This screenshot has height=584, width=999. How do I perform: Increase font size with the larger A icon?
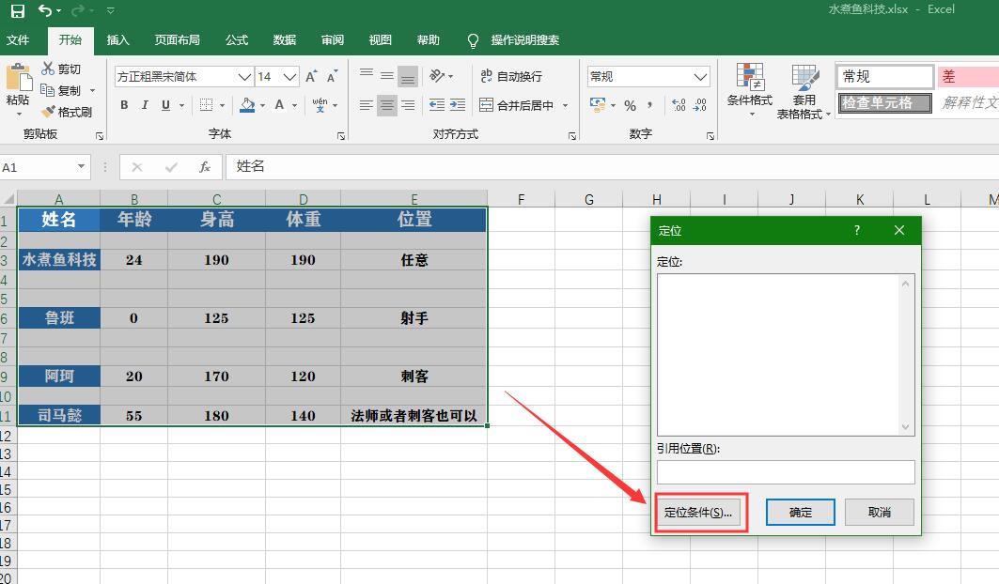click(x=311, y=77)
